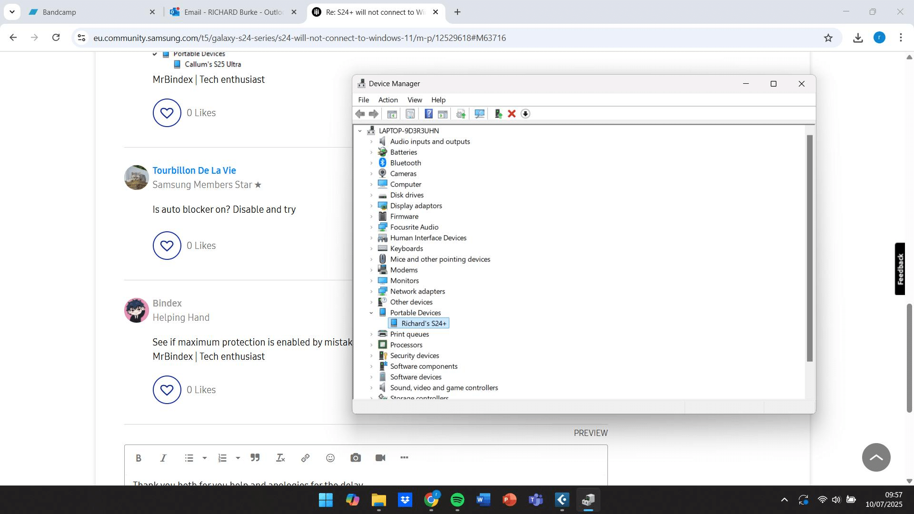Open Properties from Device Manager toolbar
Screen dimensions: 914x514
tap(410, 114)
